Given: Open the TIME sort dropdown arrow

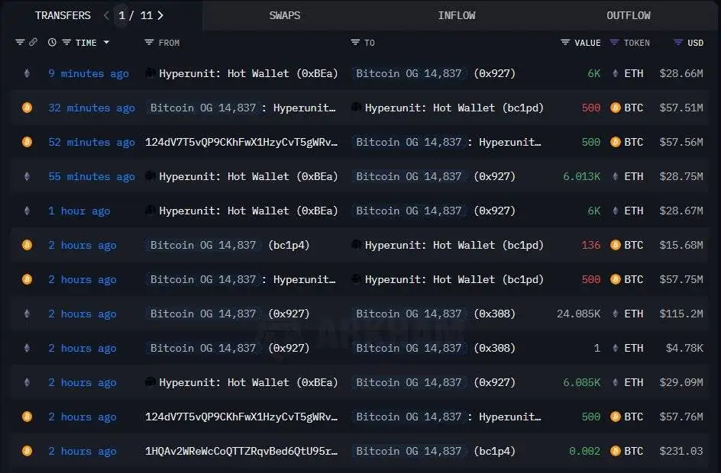Looking at the screenshot, I should click(x=106, y=42).
